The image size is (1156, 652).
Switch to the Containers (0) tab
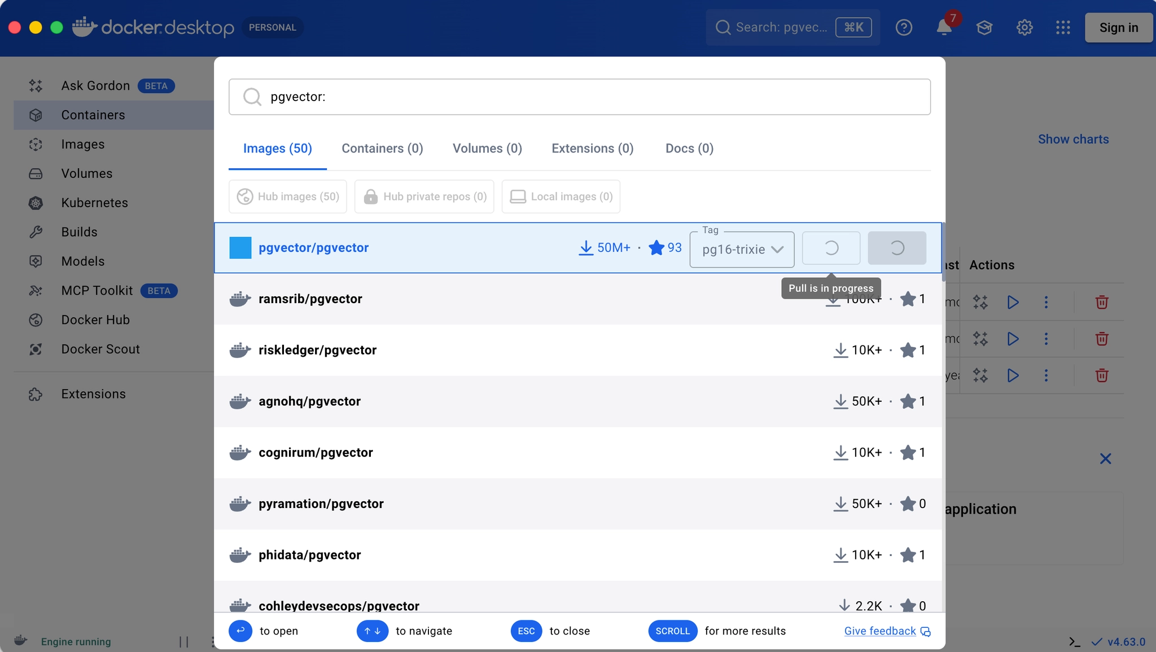(x=382, y=148)
